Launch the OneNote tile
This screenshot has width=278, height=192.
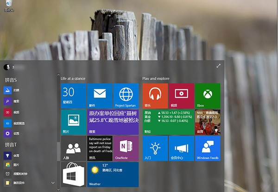[126, 149]
